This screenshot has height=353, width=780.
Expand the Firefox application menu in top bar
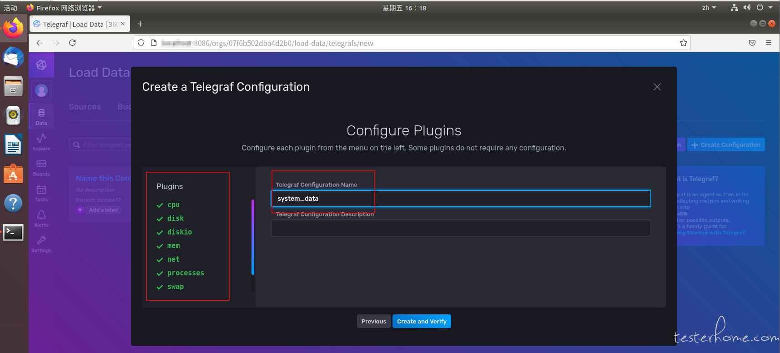[64, 7]
